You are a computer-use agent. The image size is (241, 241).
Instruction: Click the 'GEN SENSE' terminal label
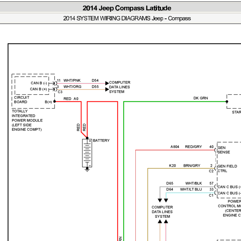(x=224, y=150)
